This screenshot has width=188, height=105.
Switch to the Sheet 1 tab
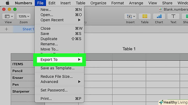point(28,29)
